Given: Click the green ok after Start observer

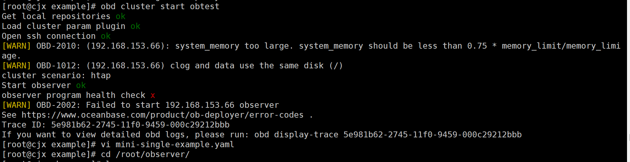Looking at the screenshot, I should click(81, 85).
